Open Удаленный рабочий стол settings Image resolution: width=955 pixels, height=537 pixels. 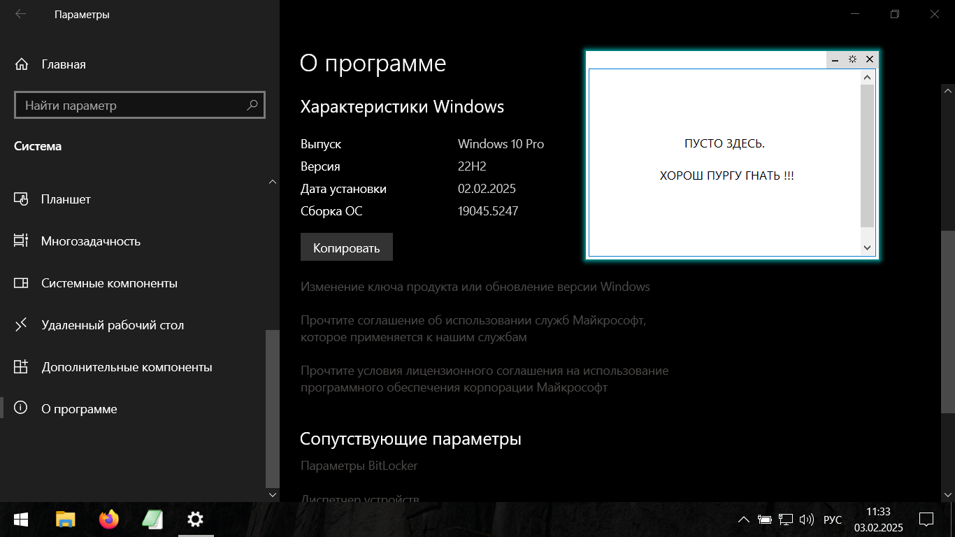112,325
